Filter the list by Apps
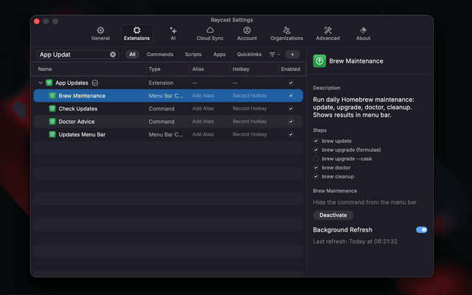 point(219,55)
